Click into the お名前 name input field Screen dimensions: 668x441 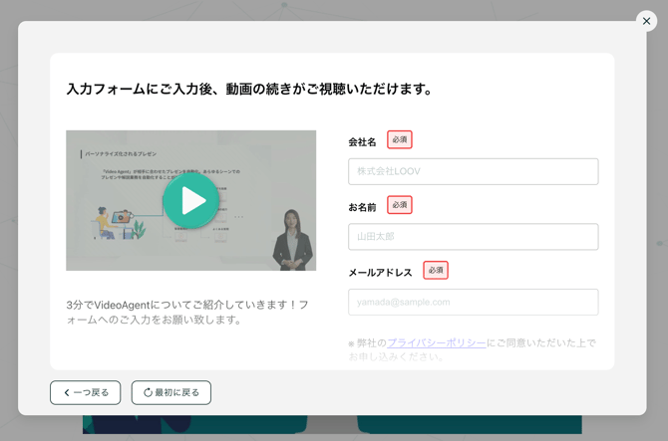click(x=473, y=237)
